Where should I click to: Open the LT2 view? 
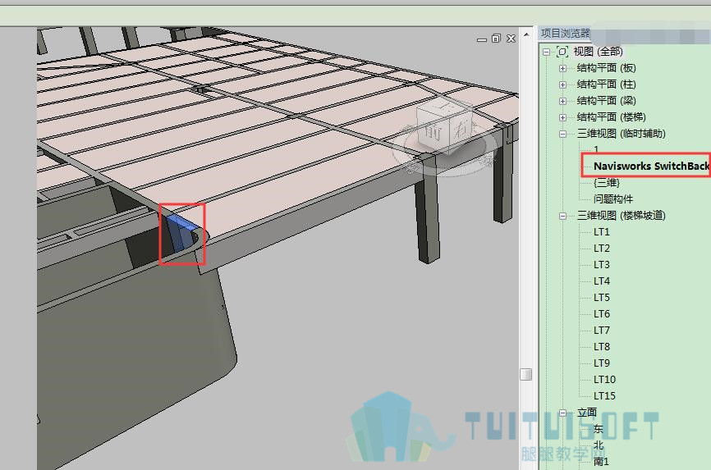point(602,249)
